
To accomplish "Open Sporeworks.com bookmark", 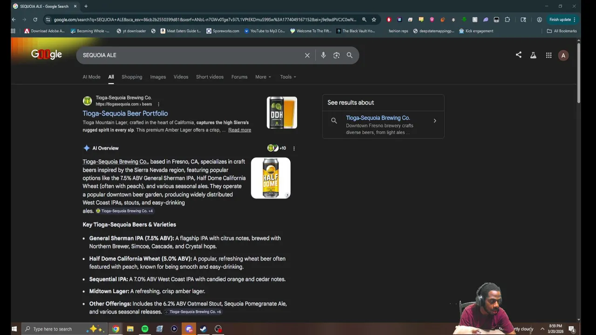I will [223, 31].
